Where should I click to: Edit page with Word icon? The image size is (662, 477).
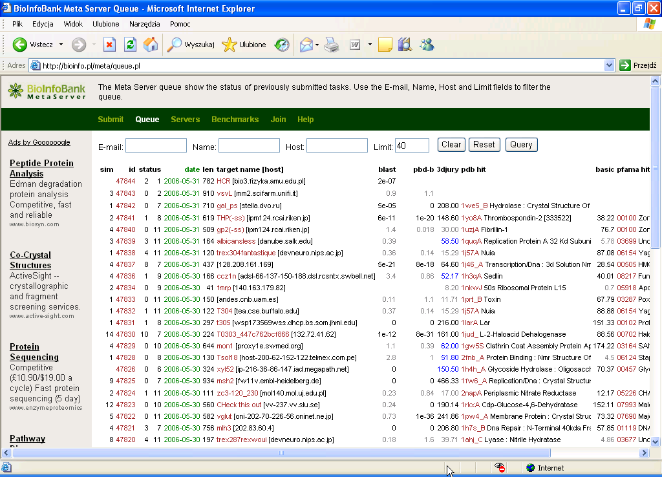click(x=355, y=45)
